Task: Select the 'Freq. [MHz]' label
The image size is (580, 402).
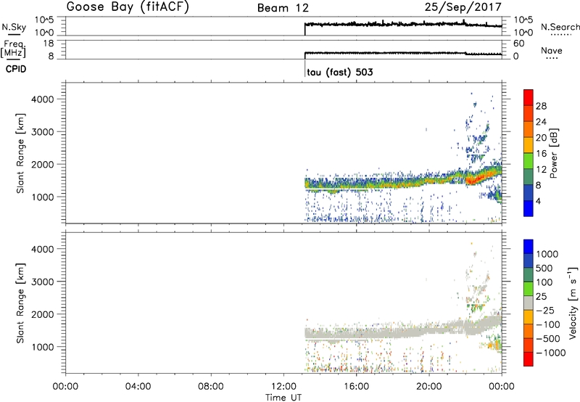Action: pyautogui.click(x=14, y=49)
